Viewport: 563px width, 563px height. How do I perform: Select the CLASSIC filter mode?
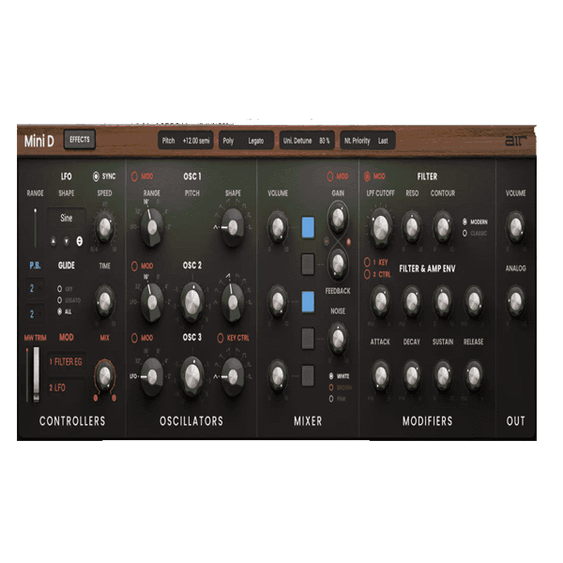point(464,234)
